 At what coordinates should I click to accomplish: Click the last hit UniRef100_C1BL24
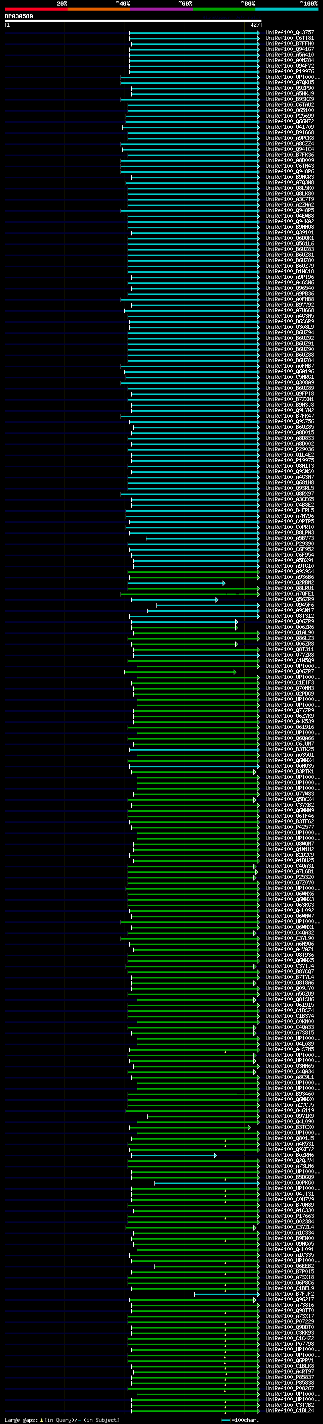pyautogui.click(x=289, y=1411)
